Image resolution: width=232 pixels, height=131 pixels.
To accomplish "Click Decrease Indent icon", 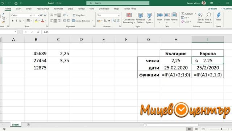I will [x=65, y=21].
